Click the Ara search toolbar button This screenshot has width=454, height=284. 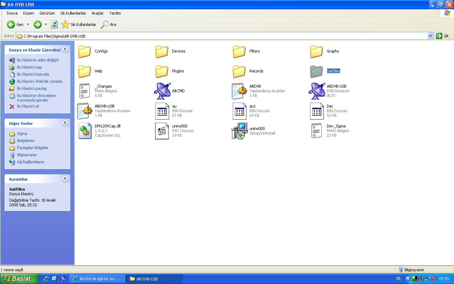(109, 24)
